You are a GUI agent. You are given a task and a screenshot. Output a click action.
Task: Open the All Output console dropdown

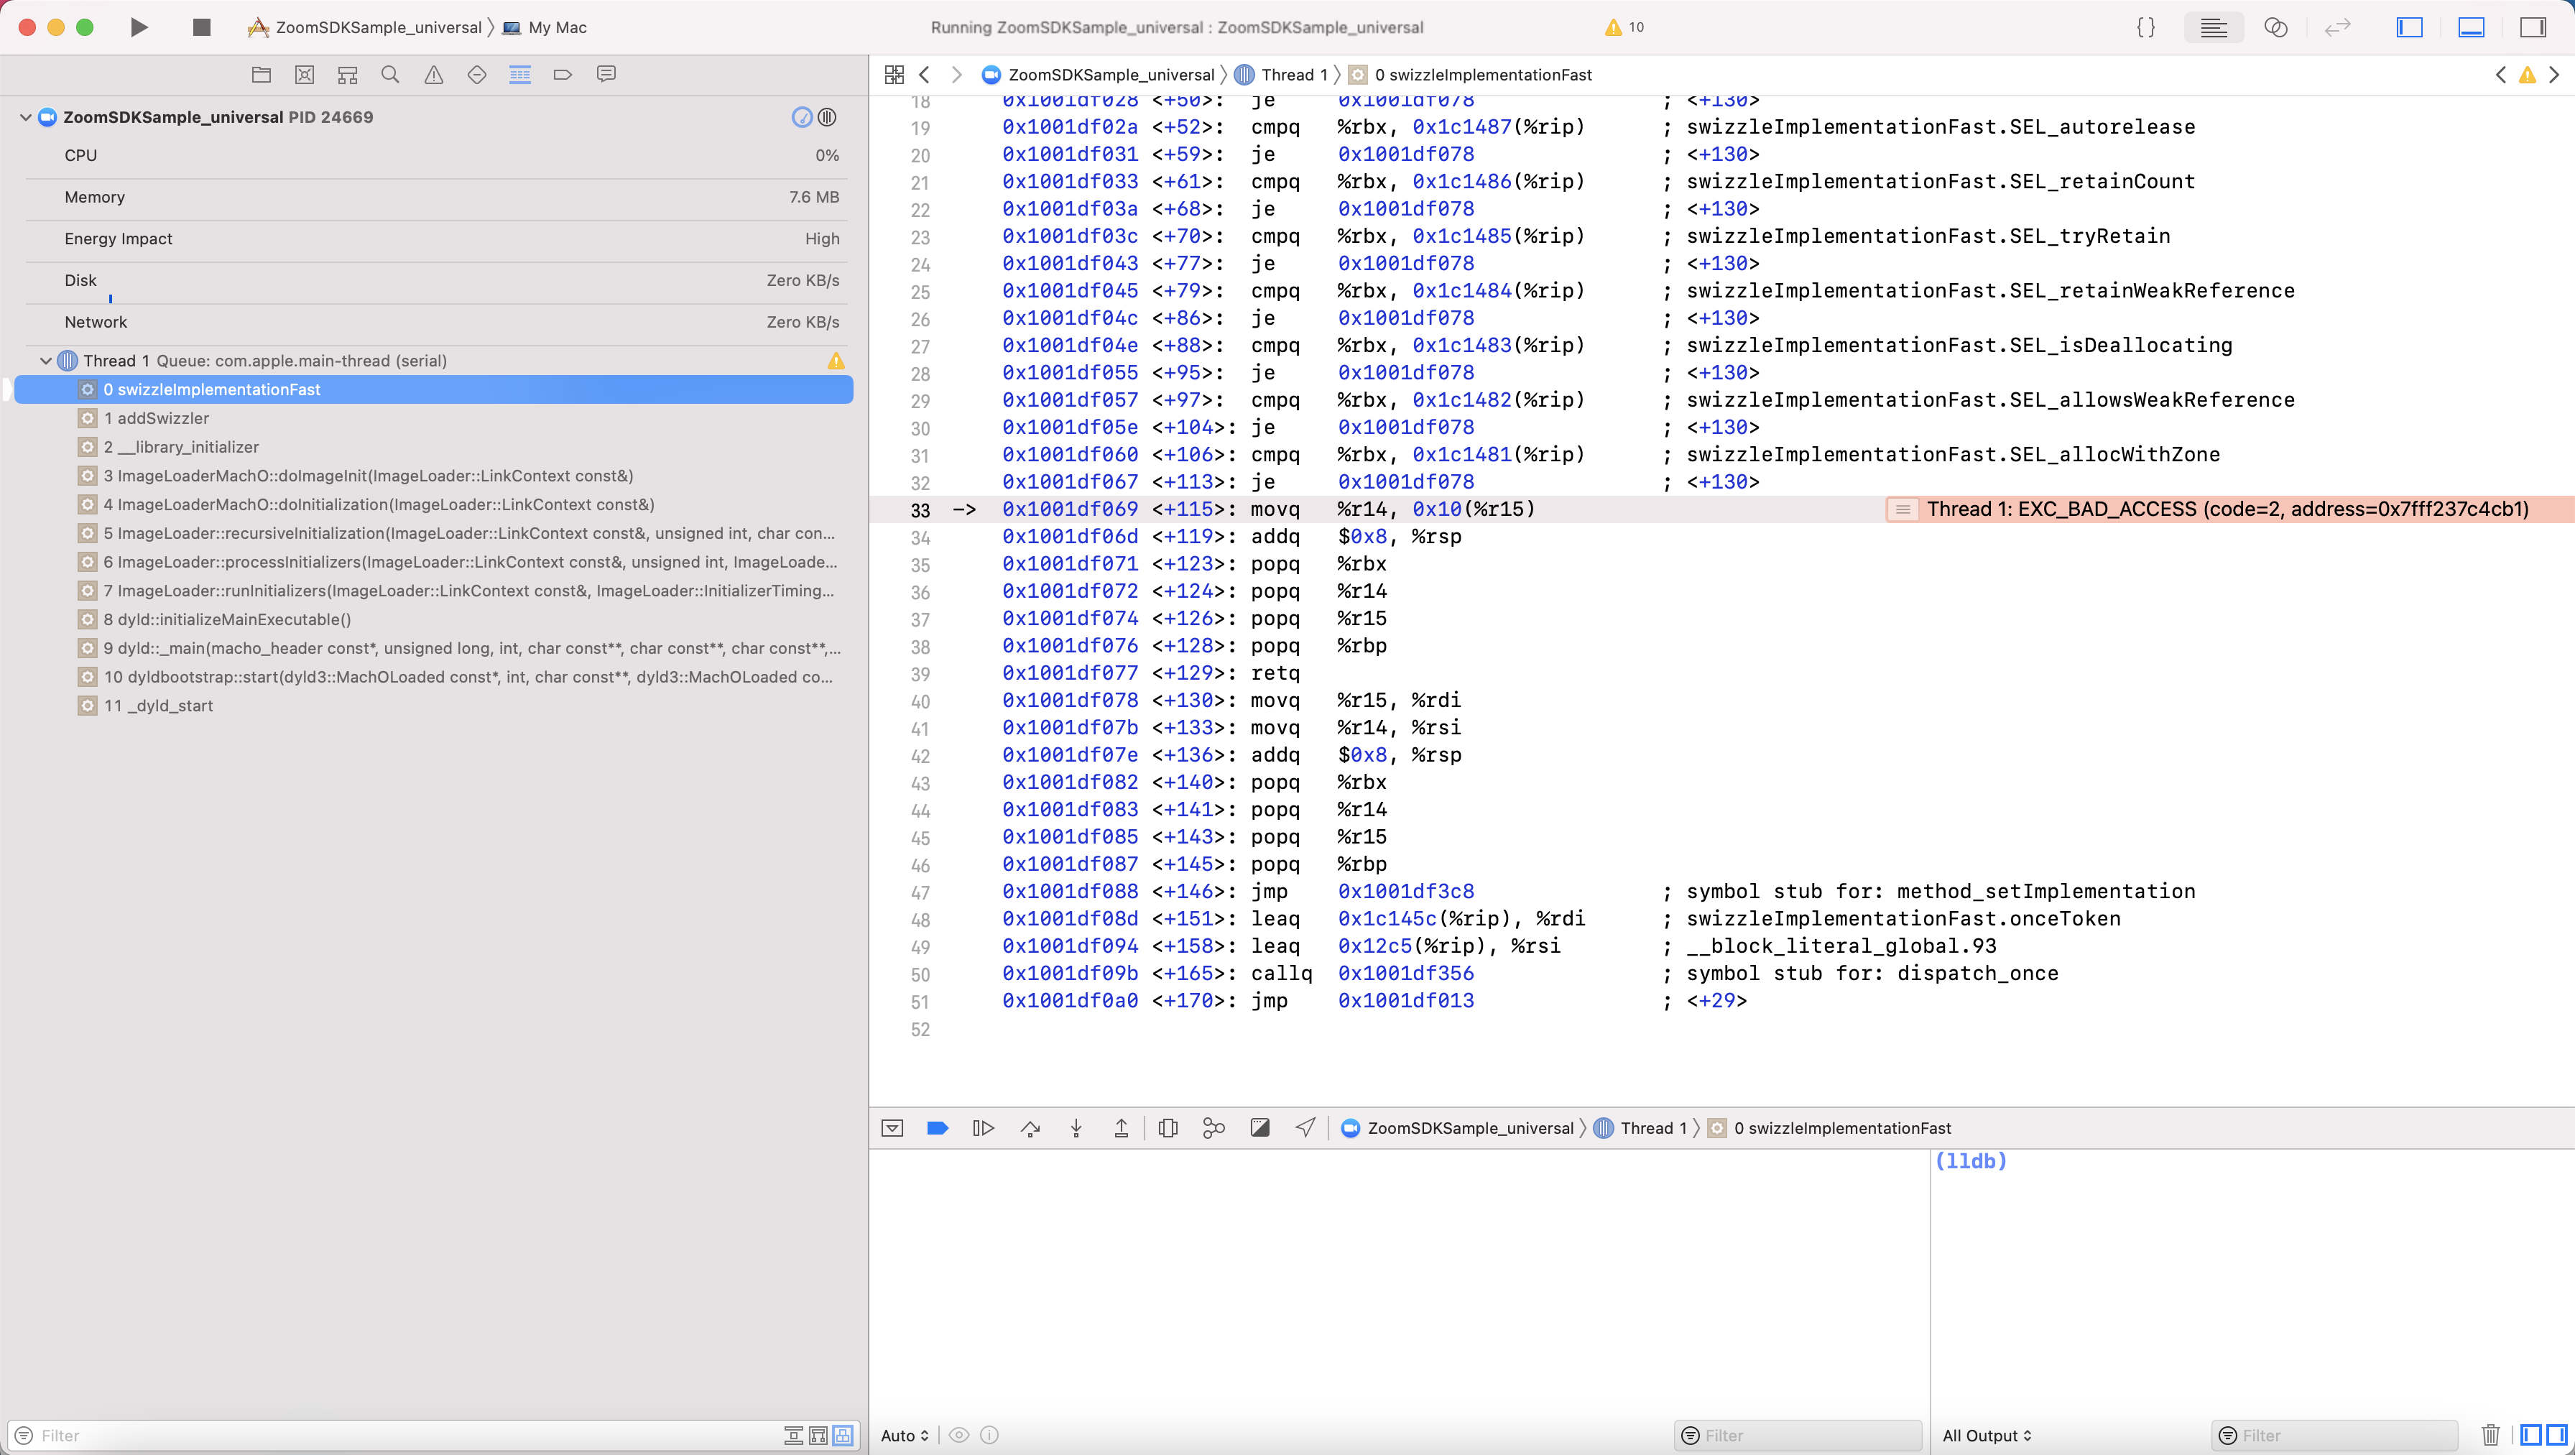click(x=1987, y=1435)
